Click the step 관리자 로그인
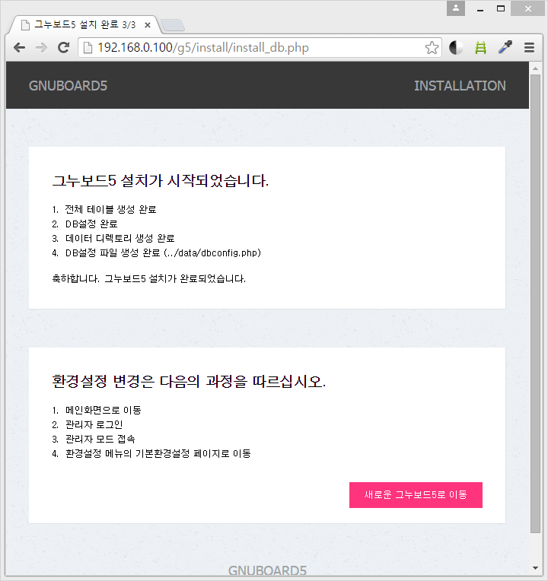This screenshot has height=581, width=548. [x=94, y=424]
